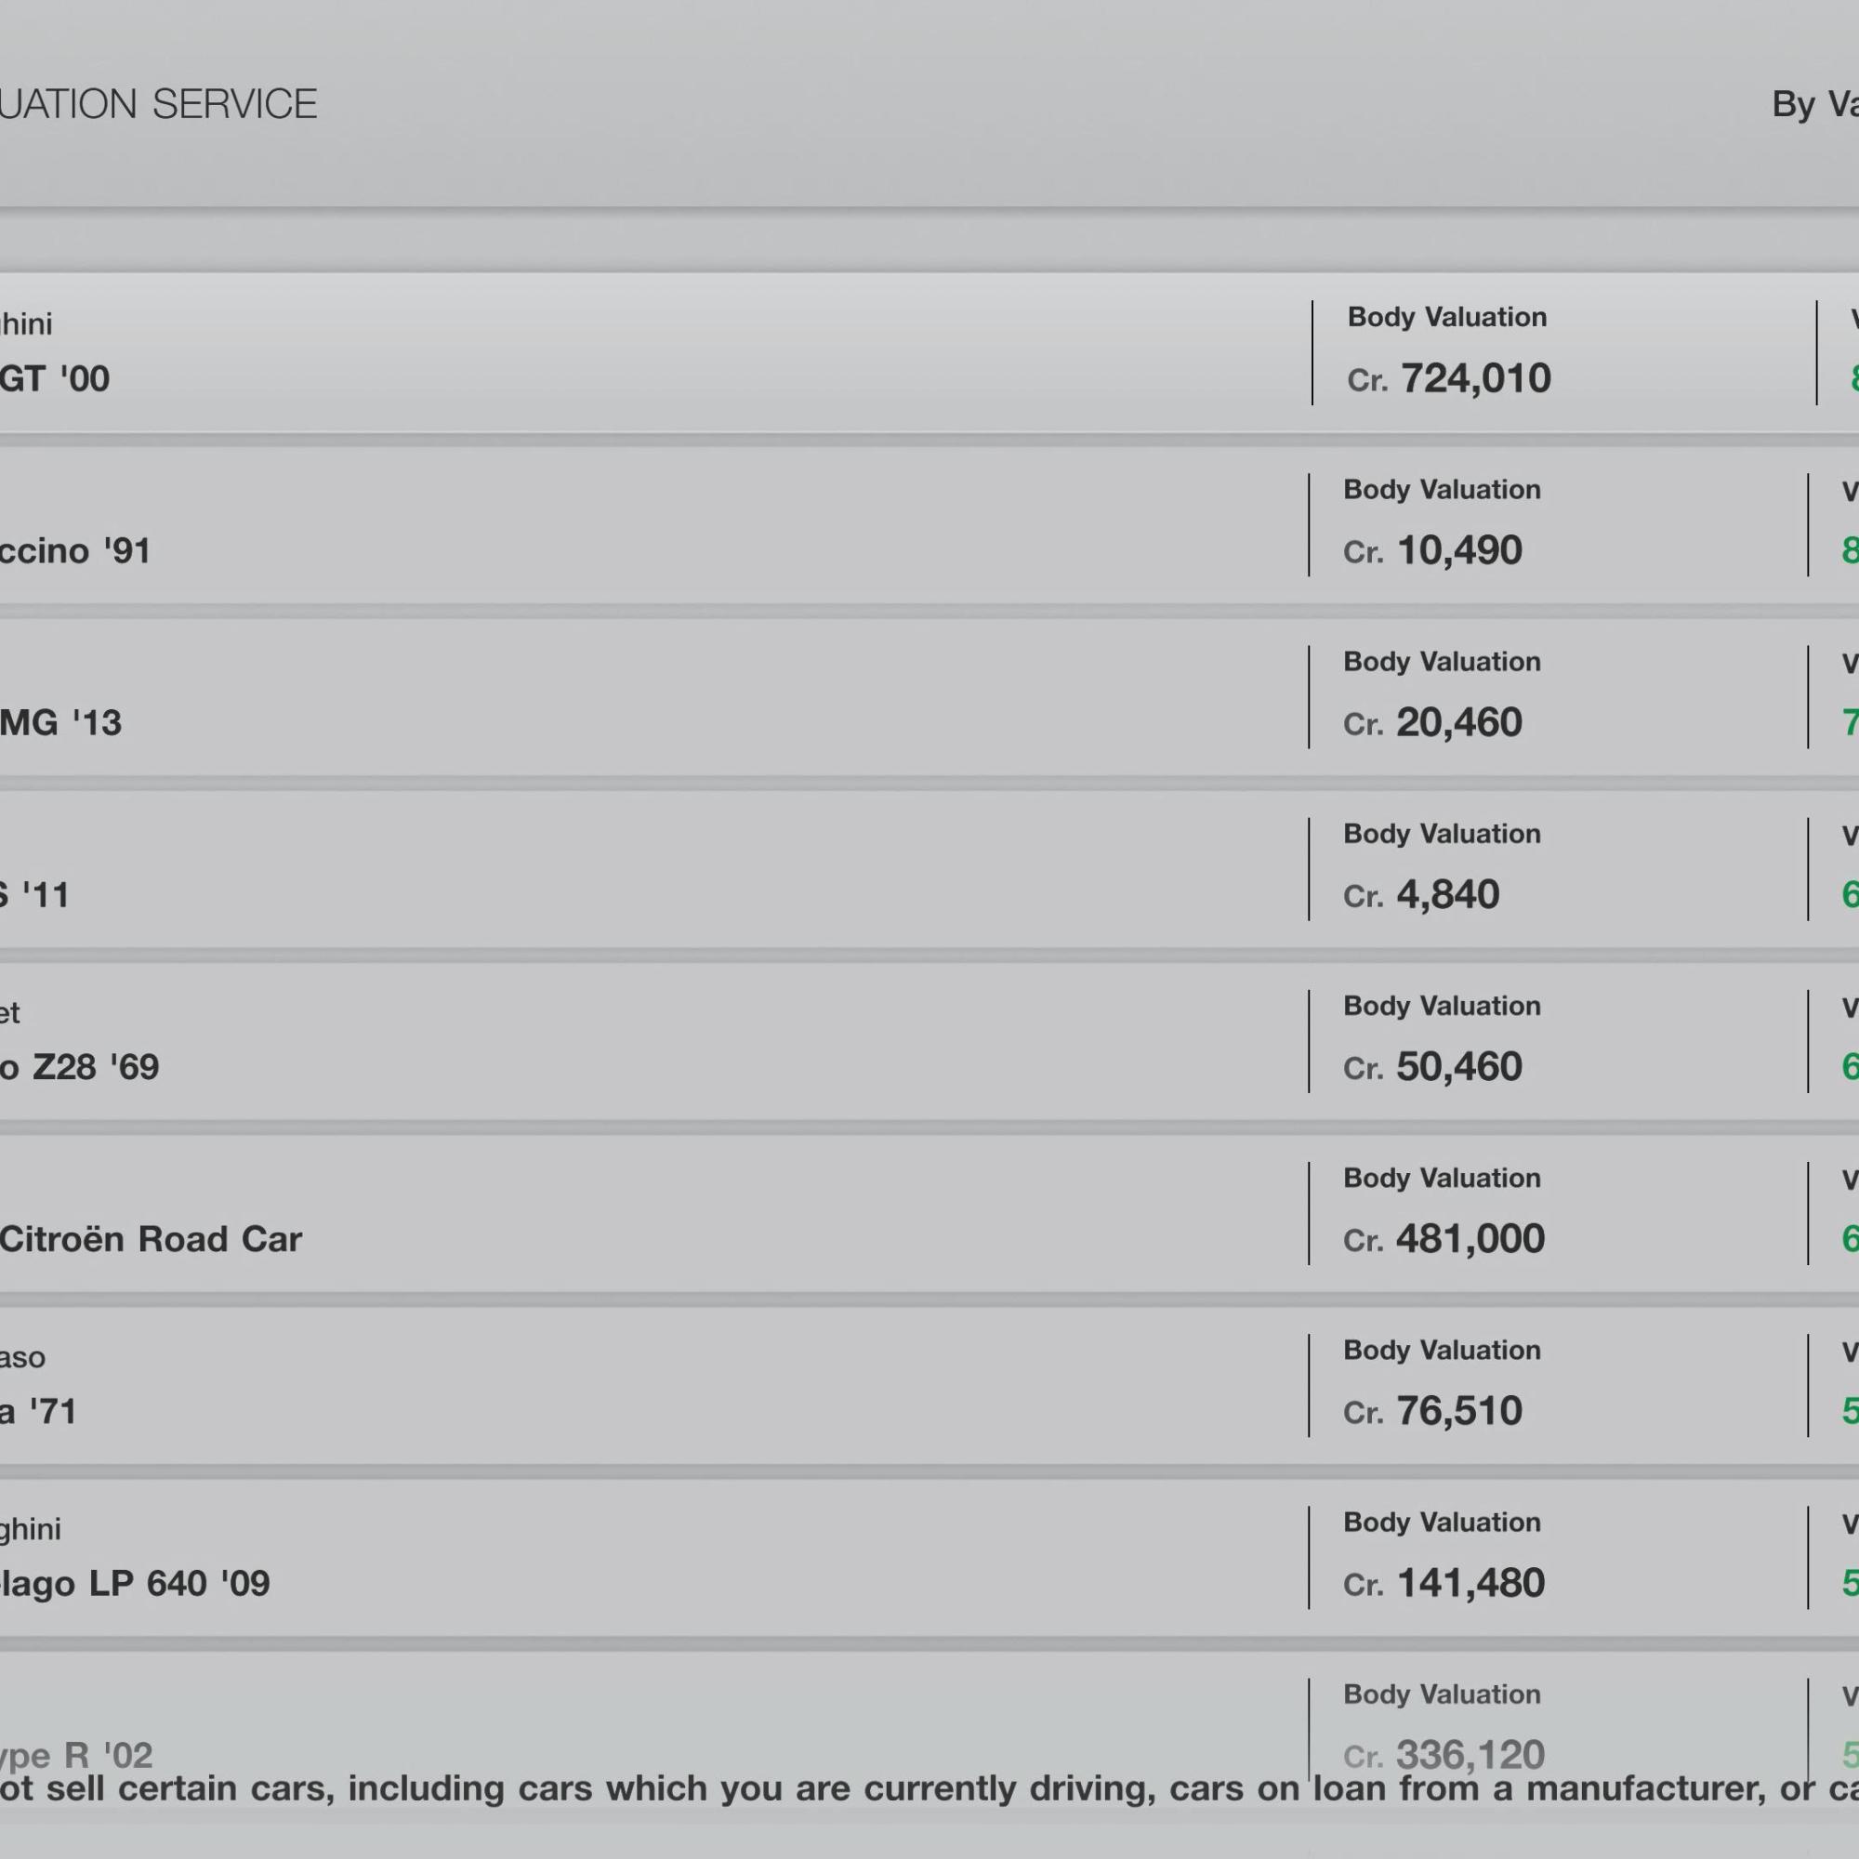The width and height of the screenshot is (1859, 1859).
Task: Select the Lamborghini LP 640 '09 car name
Action: tap(135, 1584)
